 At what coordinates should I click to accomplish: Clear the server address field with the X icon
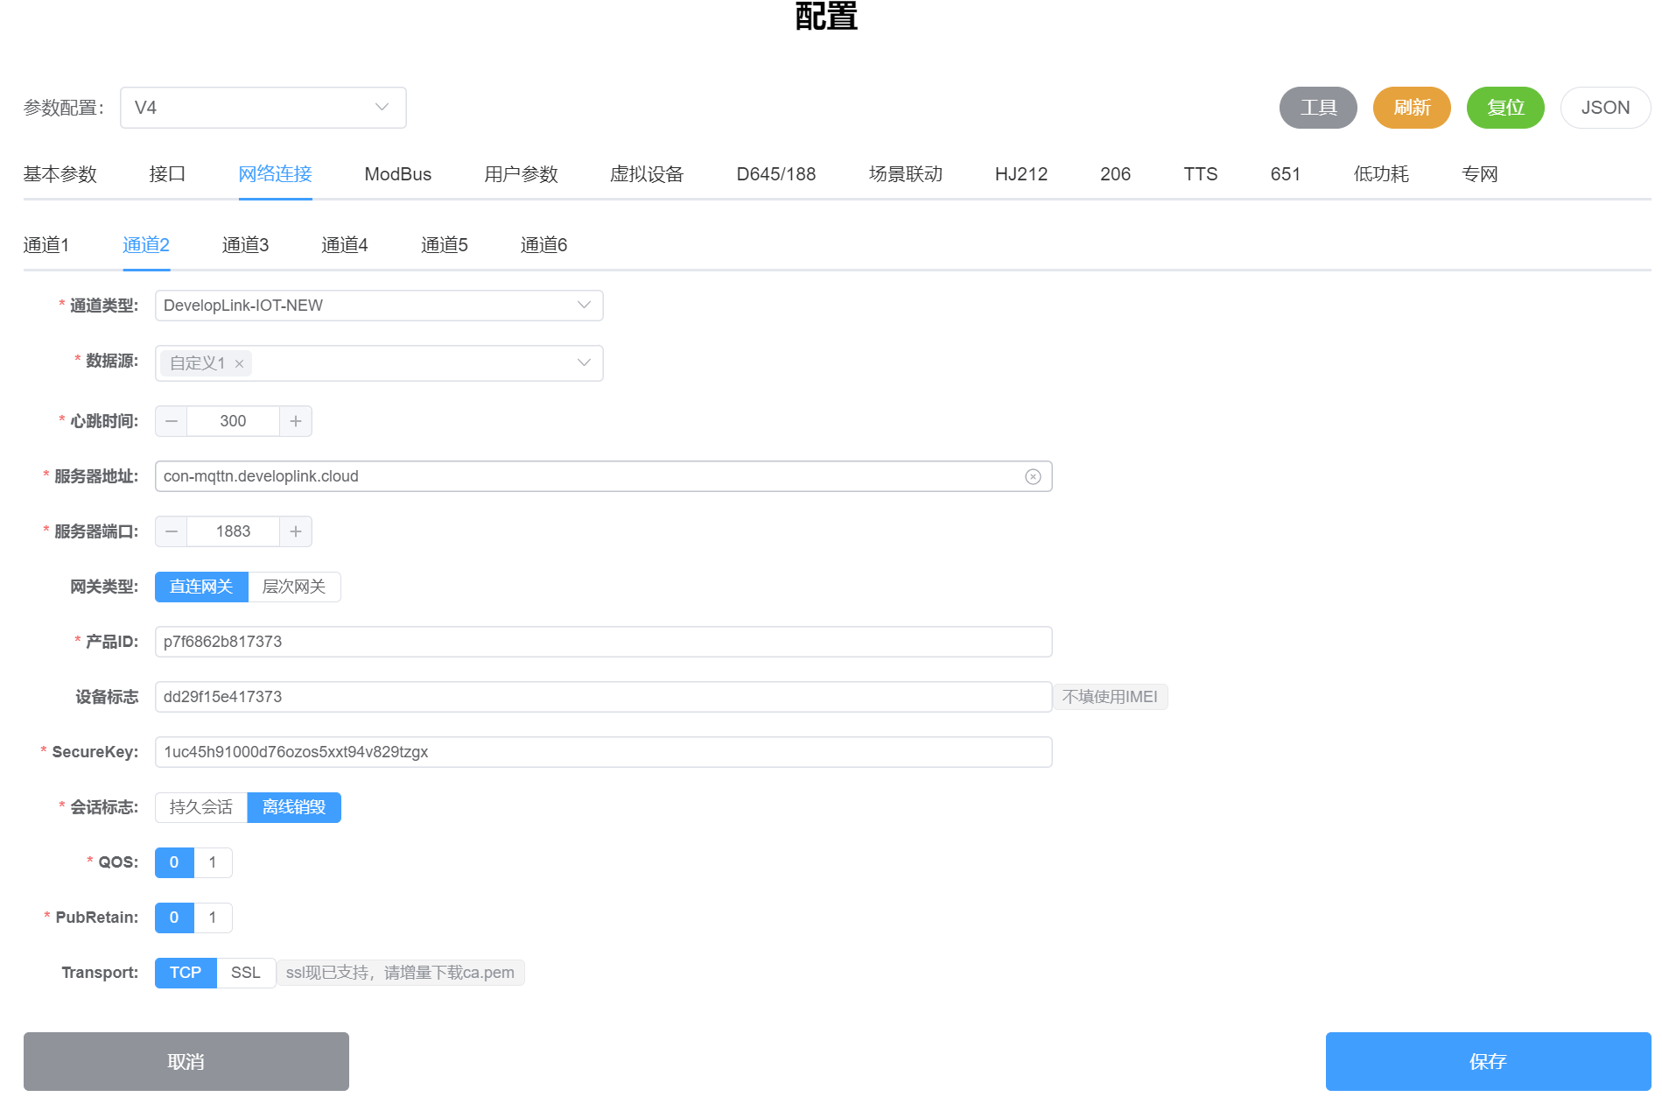coord(1033,476)
